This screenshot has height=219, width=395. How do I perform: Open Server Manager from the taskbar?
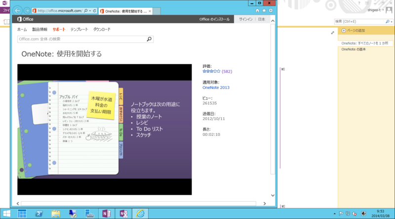pos(22,214)
